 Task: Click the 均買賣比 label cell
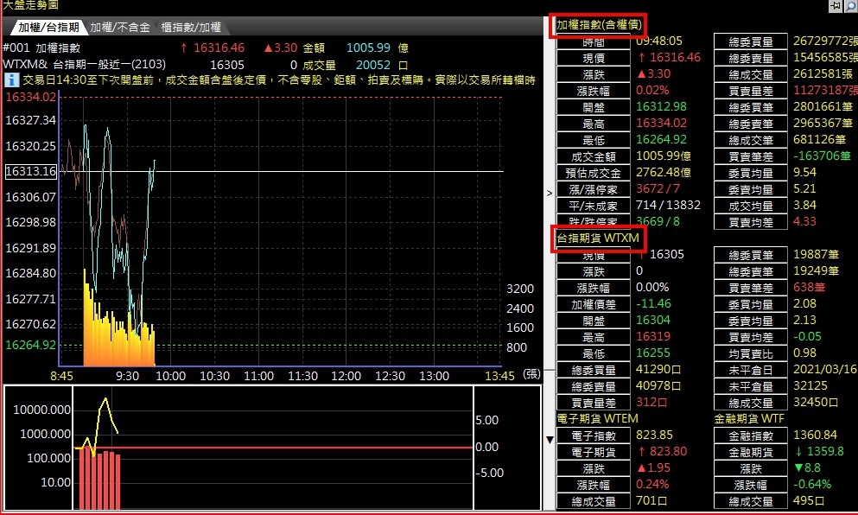(751, 354)
